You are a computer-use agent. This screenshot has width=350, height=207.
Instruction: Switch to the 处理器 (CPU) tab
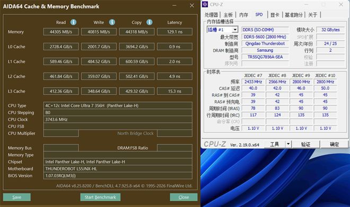[211, 15]
